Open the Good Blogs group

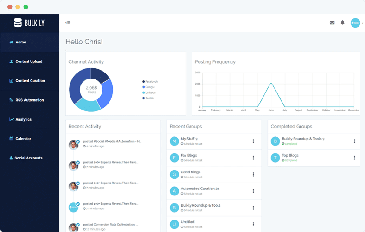[191, 172]
